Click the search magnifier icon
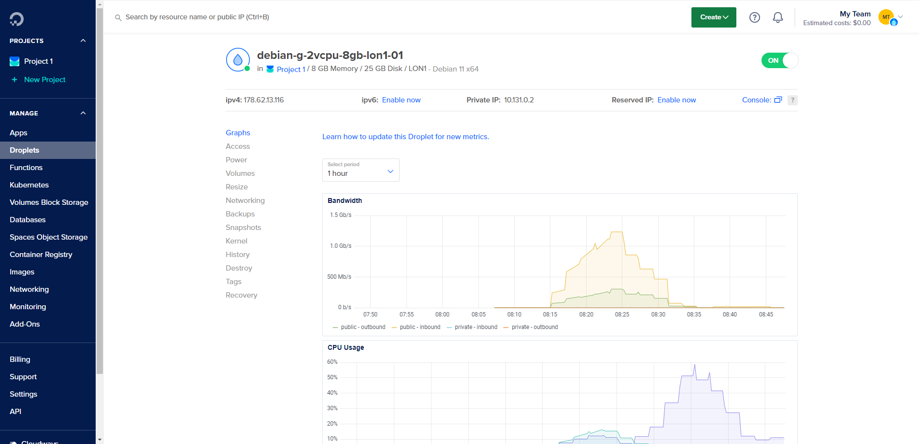919x444 pixels. [x=118, y=17]
